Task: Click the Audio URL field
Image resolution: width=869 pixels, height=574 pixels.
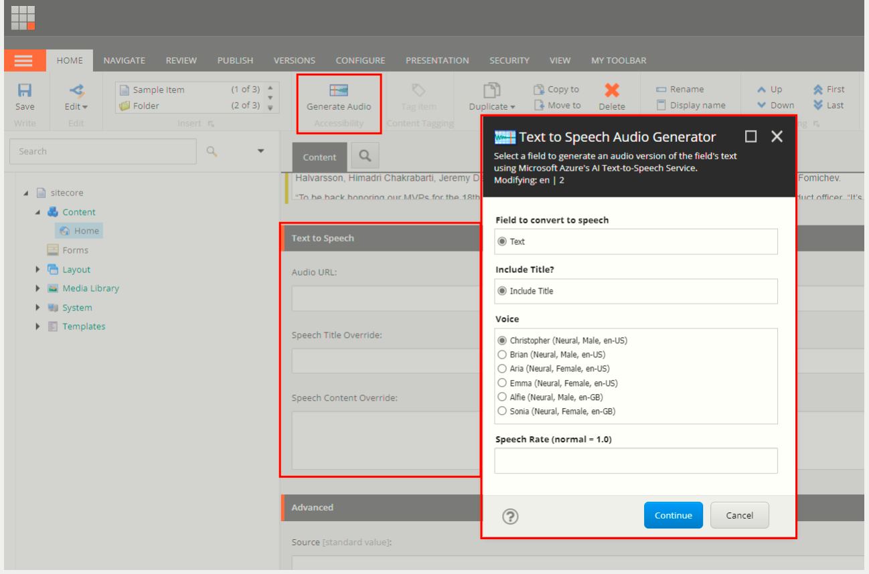Action: 387,298
